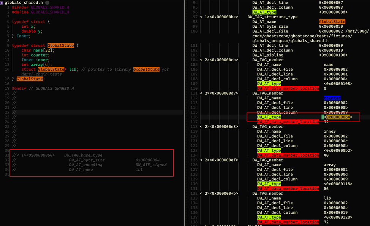Click the vertical divider between editor panes
Viewport: 370px width, 226px height.
pos(185,113)
